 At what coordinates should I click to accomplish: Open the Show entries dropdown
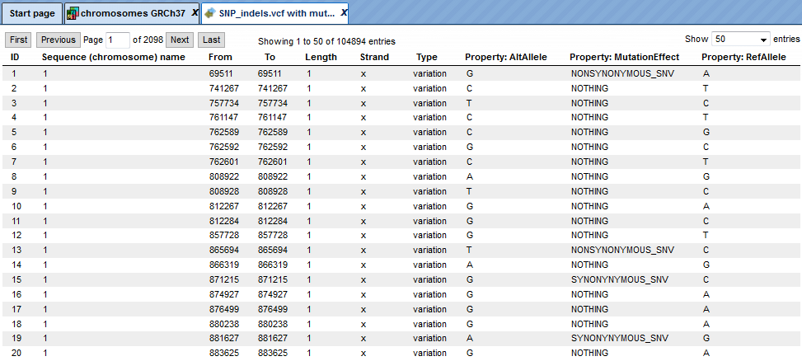pyautogui.click(x=741, y=40)
